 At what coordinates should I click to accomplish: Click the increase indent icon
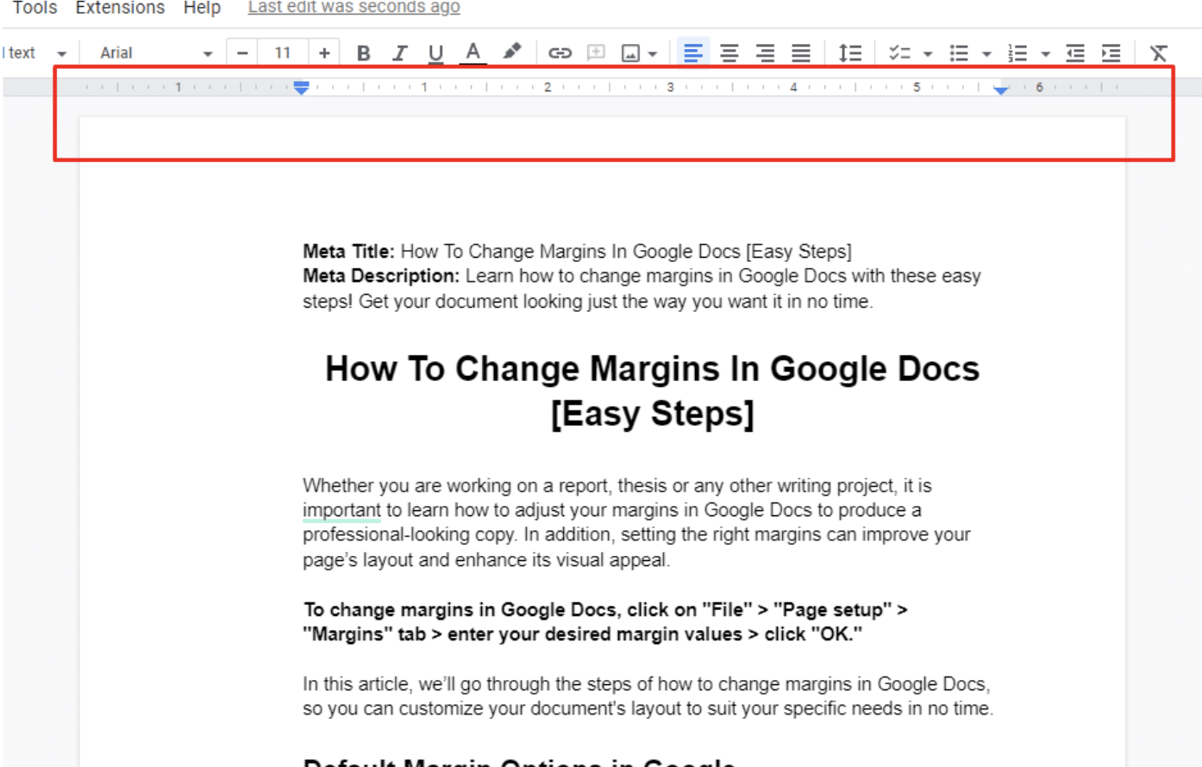pos(1111,53)
